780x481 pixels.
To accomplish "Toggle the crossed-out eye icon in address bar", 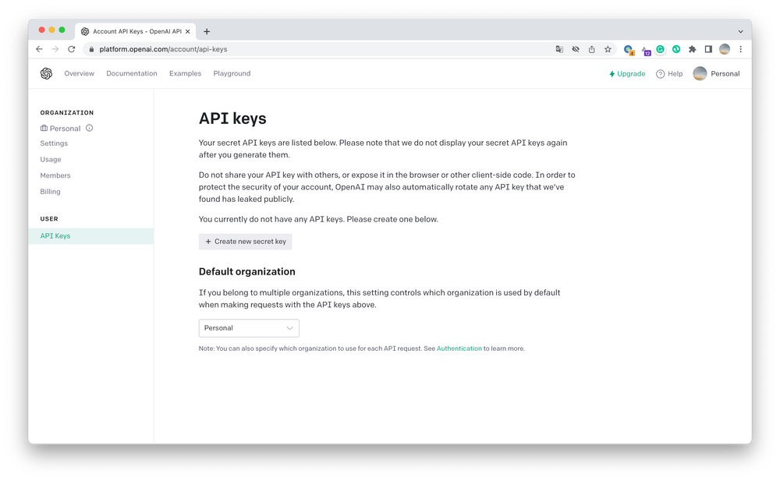I will (x=576, y=49).
